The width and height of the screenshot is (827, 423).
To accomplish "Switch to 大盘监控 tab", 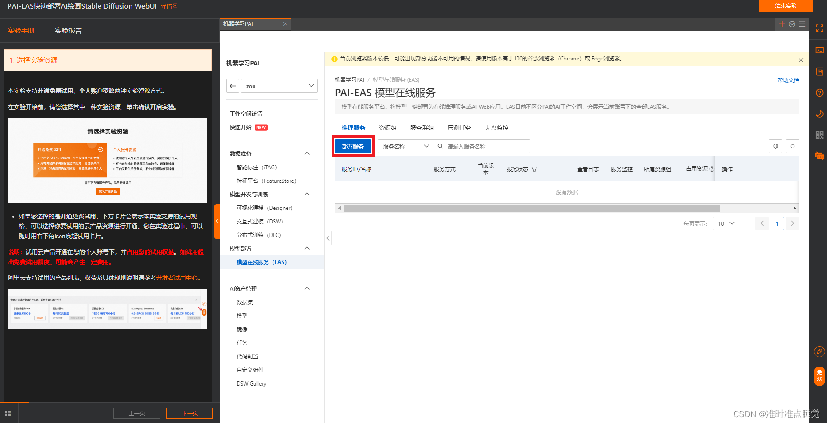I will (497, 128).
